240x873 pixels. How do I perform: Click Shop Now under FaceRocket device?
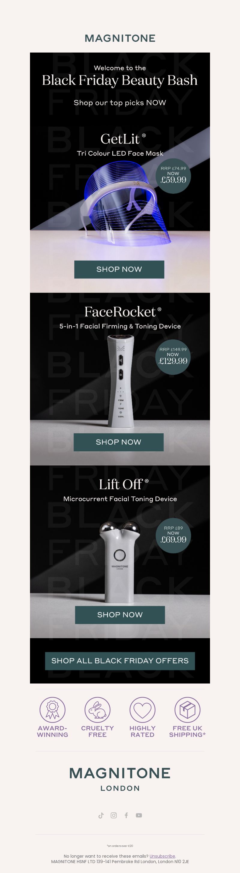[118, 442]
